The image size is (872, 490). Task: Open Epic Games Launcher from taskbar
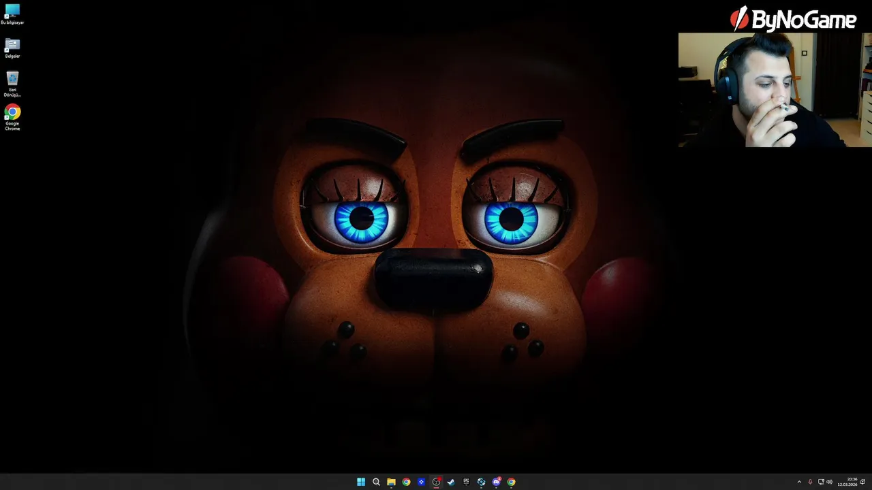click(x=466, y=482)
